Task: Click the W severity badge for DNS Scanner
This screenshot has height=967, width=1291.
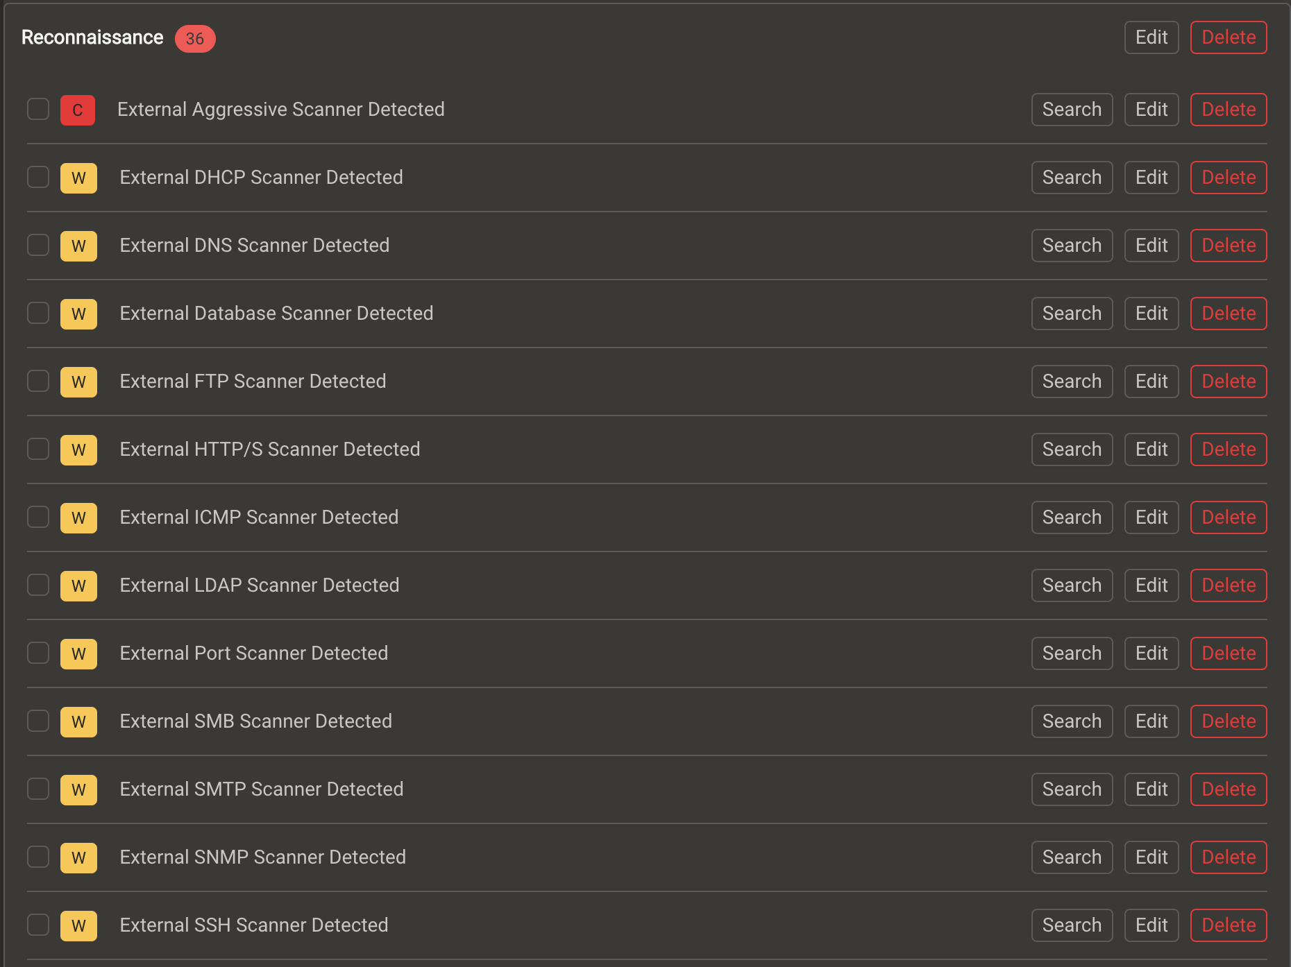Action: tap(78, 246)
